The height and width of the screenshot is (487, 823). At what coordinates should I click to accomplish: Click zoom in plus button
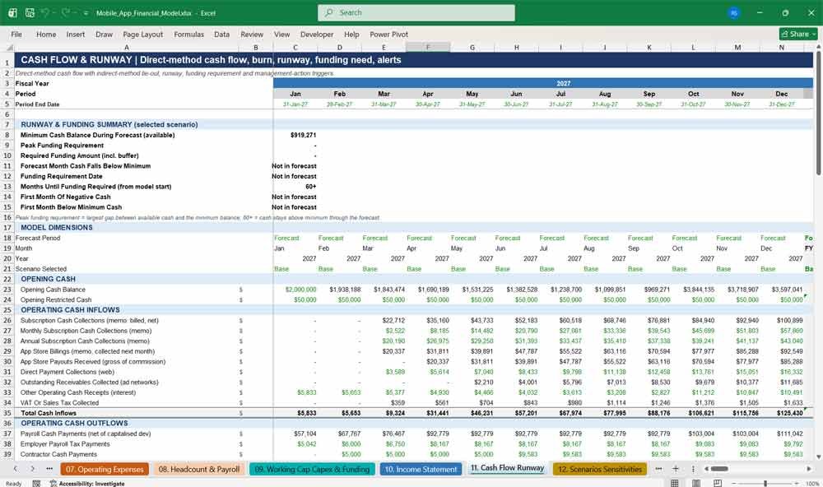tap(798, 484)
